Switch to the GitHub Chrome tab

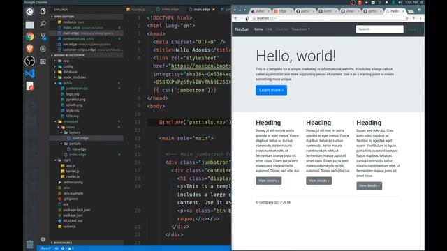[x=305, y=11]
